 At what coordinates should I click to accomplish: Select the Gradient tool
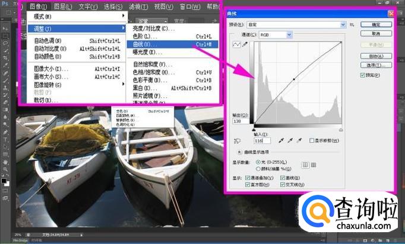pyautogui.click(x=5, y=110)
